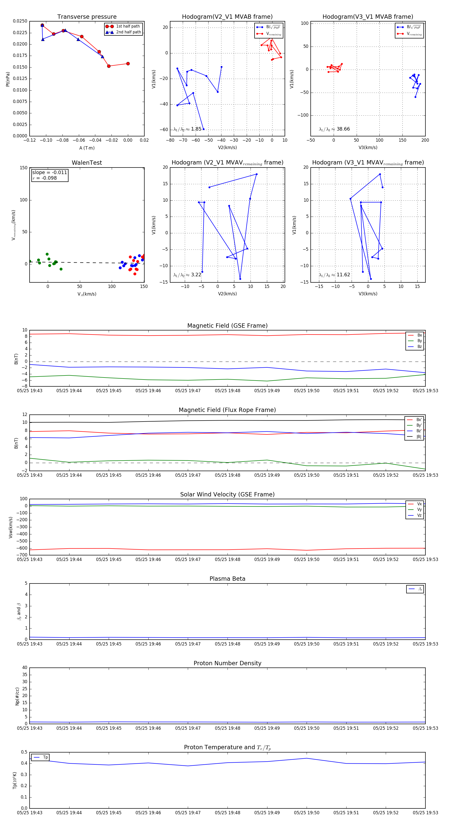Select the '1st half path' legend entry
This screenshot has width=455, height=835.
tap(123, 26)
